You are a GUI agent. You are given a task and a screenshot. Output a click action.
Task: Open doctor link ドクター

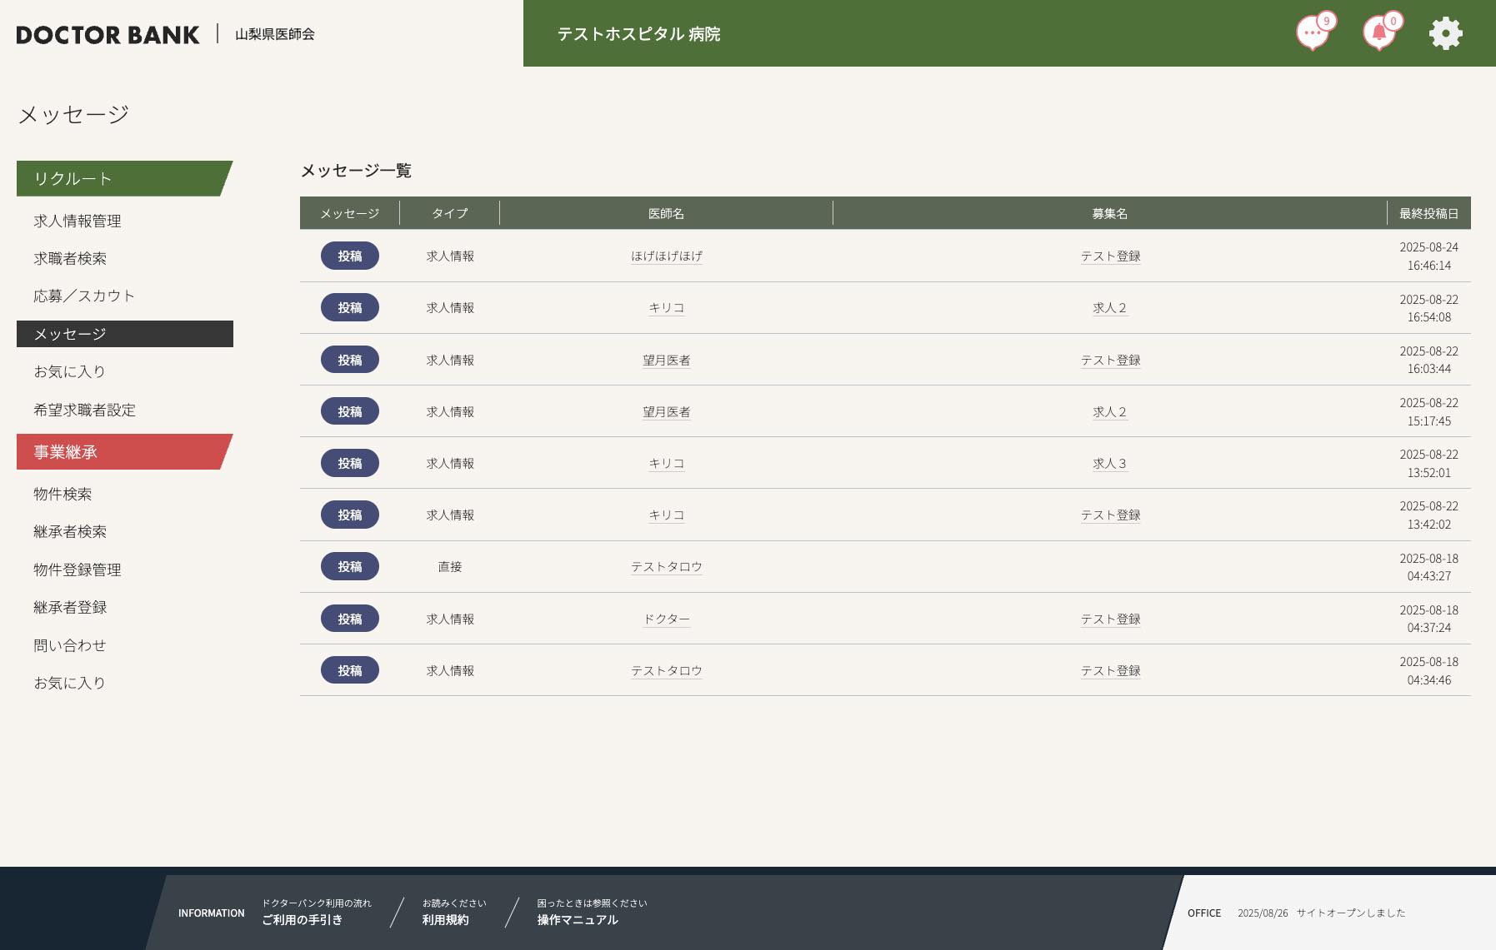[666, 619]
